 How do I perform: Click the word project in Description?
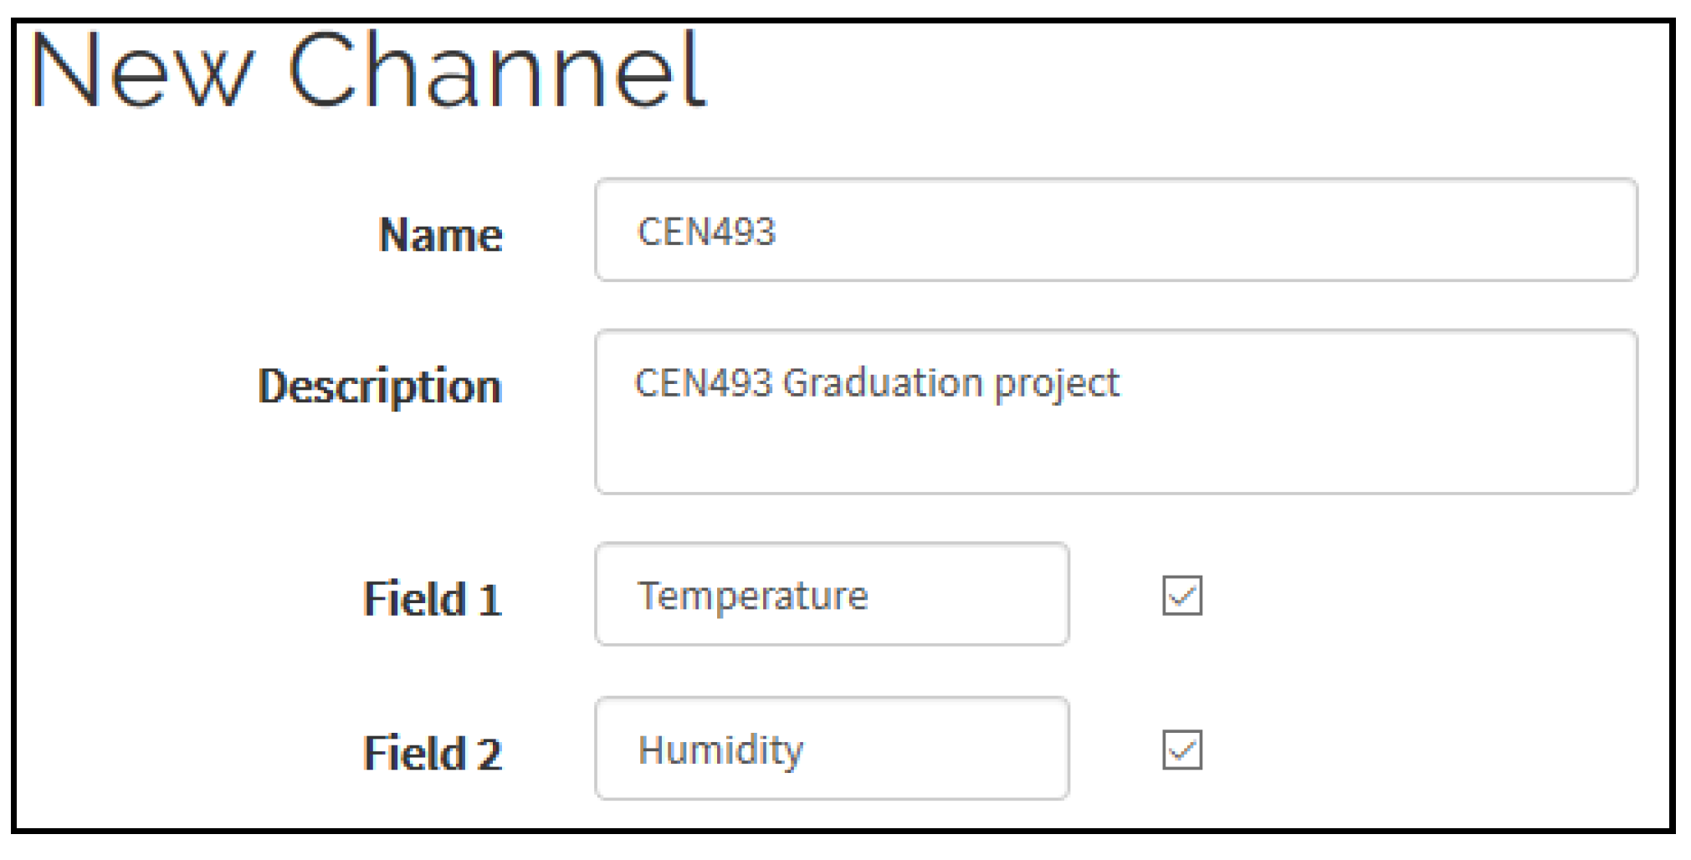[1056, 385]
